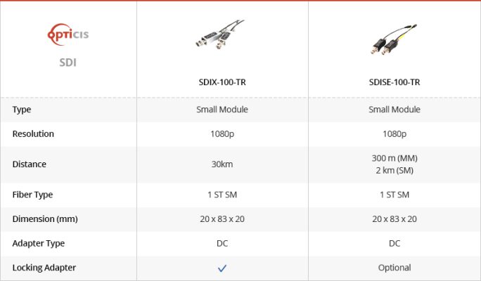Click the Type row label
481x281 pixels.
coord(22,110)
